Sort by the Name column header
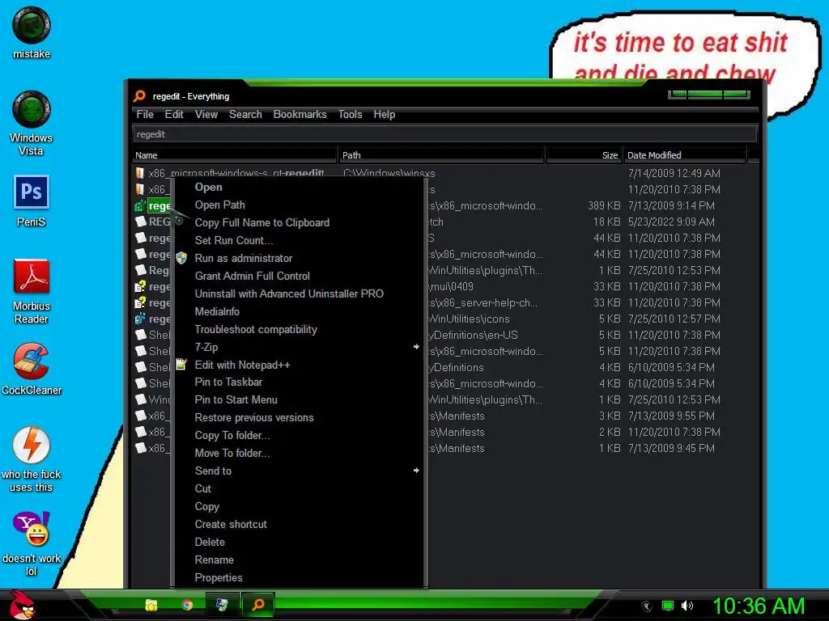 pos(234,155)
